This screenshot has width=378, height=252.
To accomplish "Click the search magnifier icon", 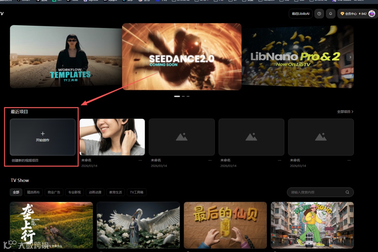I will pyautogui.click(x=347, y=192).
